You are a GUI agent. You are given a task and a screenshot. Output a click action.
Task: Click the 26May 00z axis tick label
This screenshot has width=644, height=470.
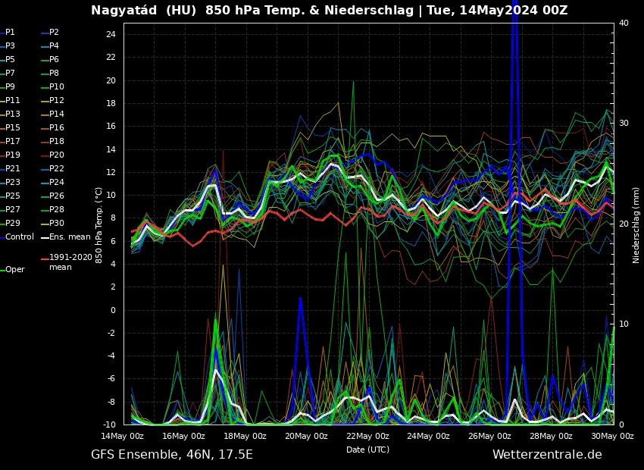pos(489,436)
